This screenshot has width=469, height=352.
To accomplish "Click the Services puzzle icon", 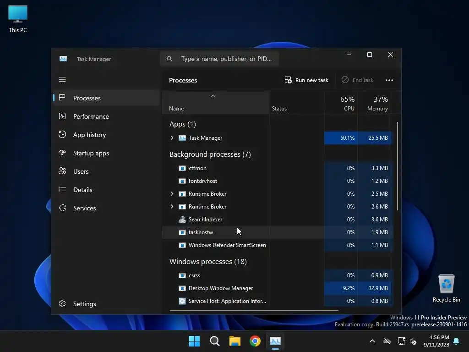I will tap(62, 208).
